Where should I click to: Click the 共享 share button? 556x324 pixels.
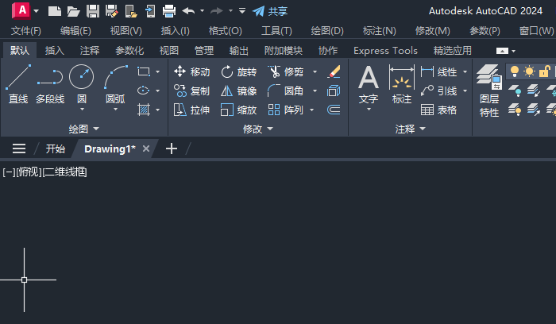[x=270, y=11]
